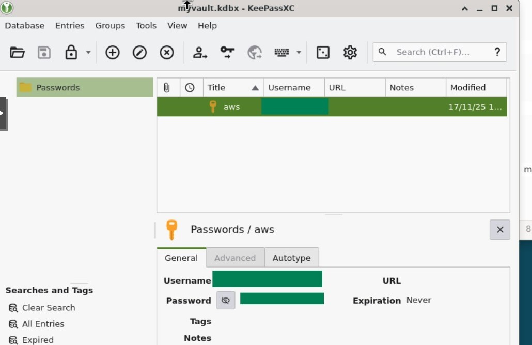Copy the username to clipboard
This screenshot has height=345, width=532.
(x=199, y=52)
